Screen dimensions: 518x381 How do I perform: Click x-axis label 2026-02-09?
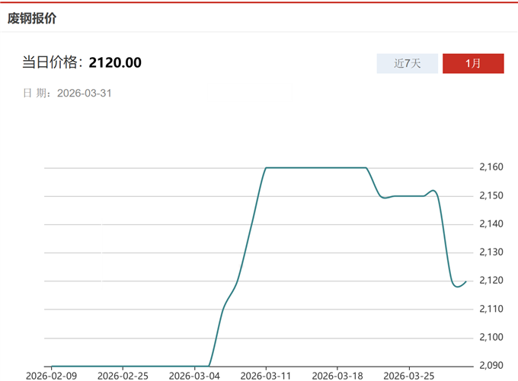[51, 376]
